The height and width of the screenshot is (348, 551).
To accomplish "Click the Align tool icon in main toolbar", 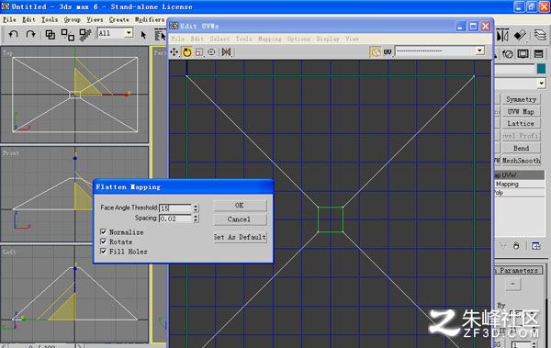I will (x=520, y=35).
